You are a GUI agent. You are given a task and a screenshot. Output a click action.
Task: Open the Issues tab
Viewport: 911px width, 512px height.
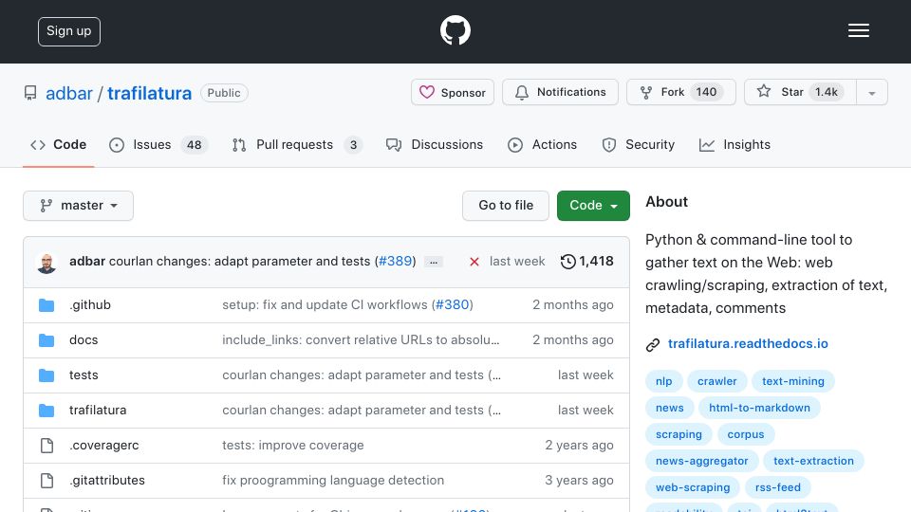158,144
